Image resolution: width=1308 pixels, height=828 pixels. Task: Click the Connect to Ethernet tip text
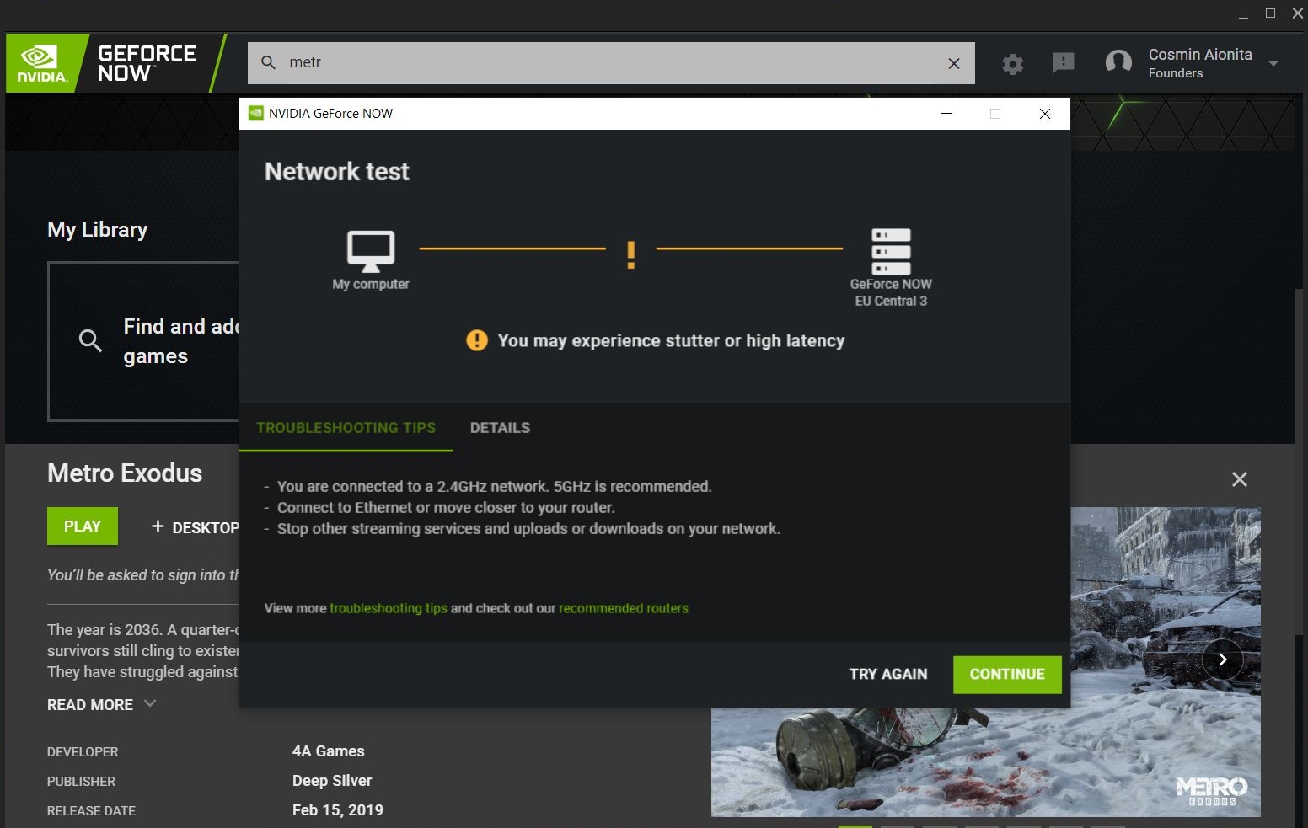click(x=446, y=507)
